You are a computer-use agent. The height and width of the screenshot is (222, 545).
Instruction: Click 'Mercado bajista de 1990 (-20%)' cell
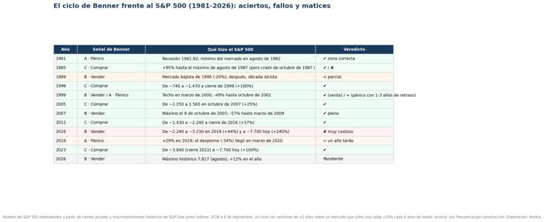230,77
